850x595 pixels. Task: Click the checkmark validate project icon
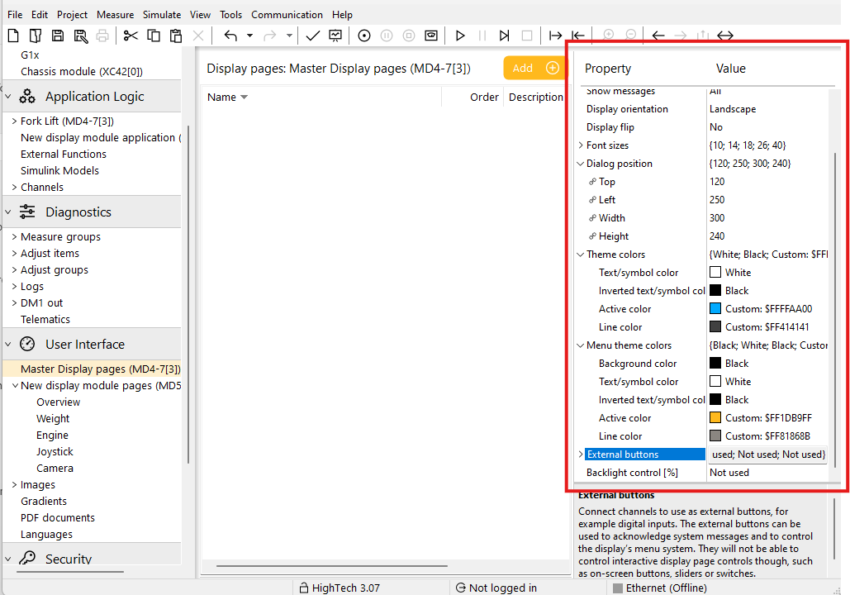[x=312, y=36]
